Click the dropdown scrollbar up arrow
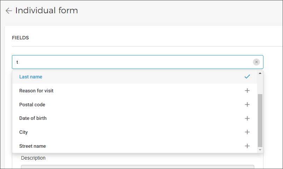283x169 pixels. point(260,73)
